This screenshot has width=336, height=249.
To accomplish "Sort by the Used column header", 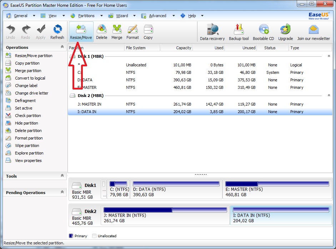I will pos(209,48).
